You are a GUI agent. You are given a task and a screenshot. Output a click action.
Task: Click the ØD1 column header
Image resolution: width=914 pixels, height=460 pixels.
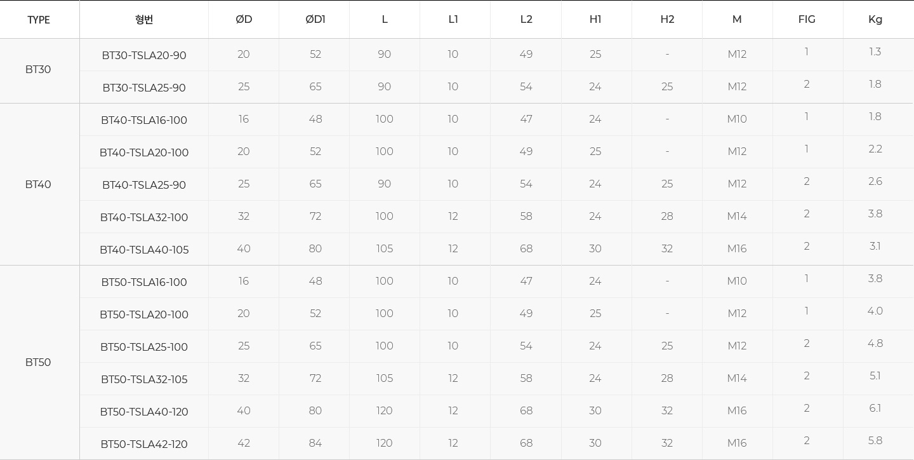coord(315,19)
